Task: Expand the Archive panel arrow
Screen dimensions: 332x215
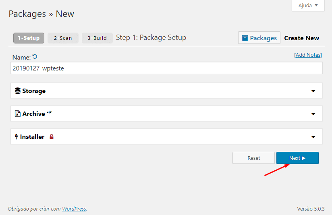Action: click(313, 114)
